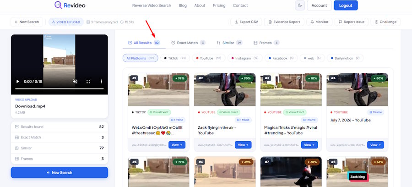The image size is (412, 187).
Task: Open thumbnail of result #5
Action: click(x=158, y=172)
